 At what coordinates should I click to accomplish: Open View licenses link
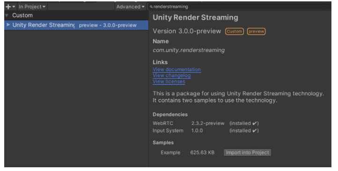pyautogui.click(x=169, y=81)
